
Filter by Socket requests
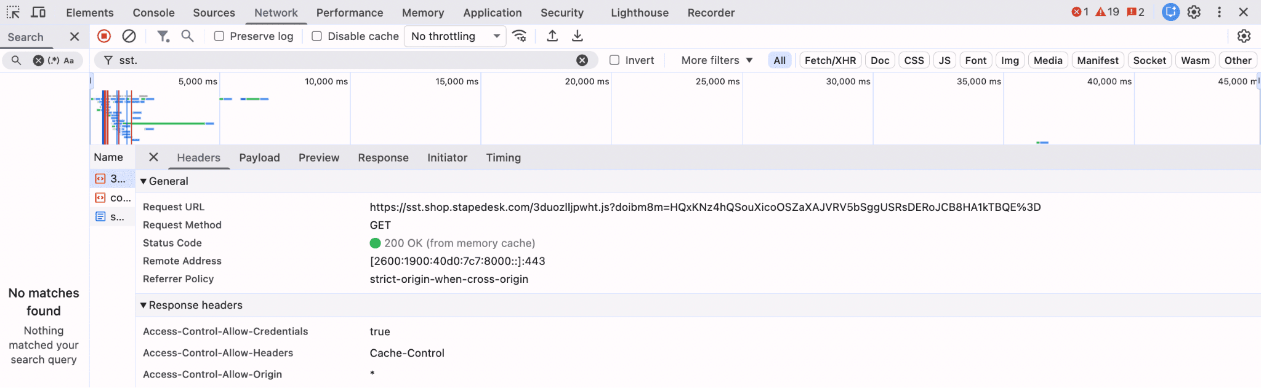click(x=1150, y=60)
